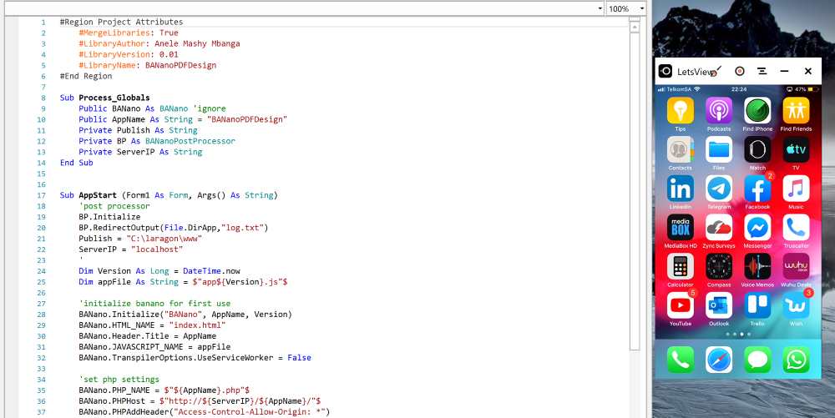Click "End Sub" on line 14

click(77, 163)
